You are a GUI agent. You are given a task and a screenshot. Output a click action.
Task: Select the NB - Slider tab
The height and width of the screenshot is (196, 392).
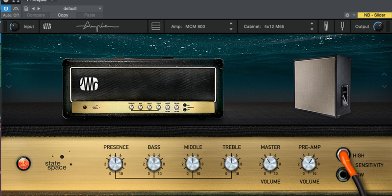(x=374, y=15)
